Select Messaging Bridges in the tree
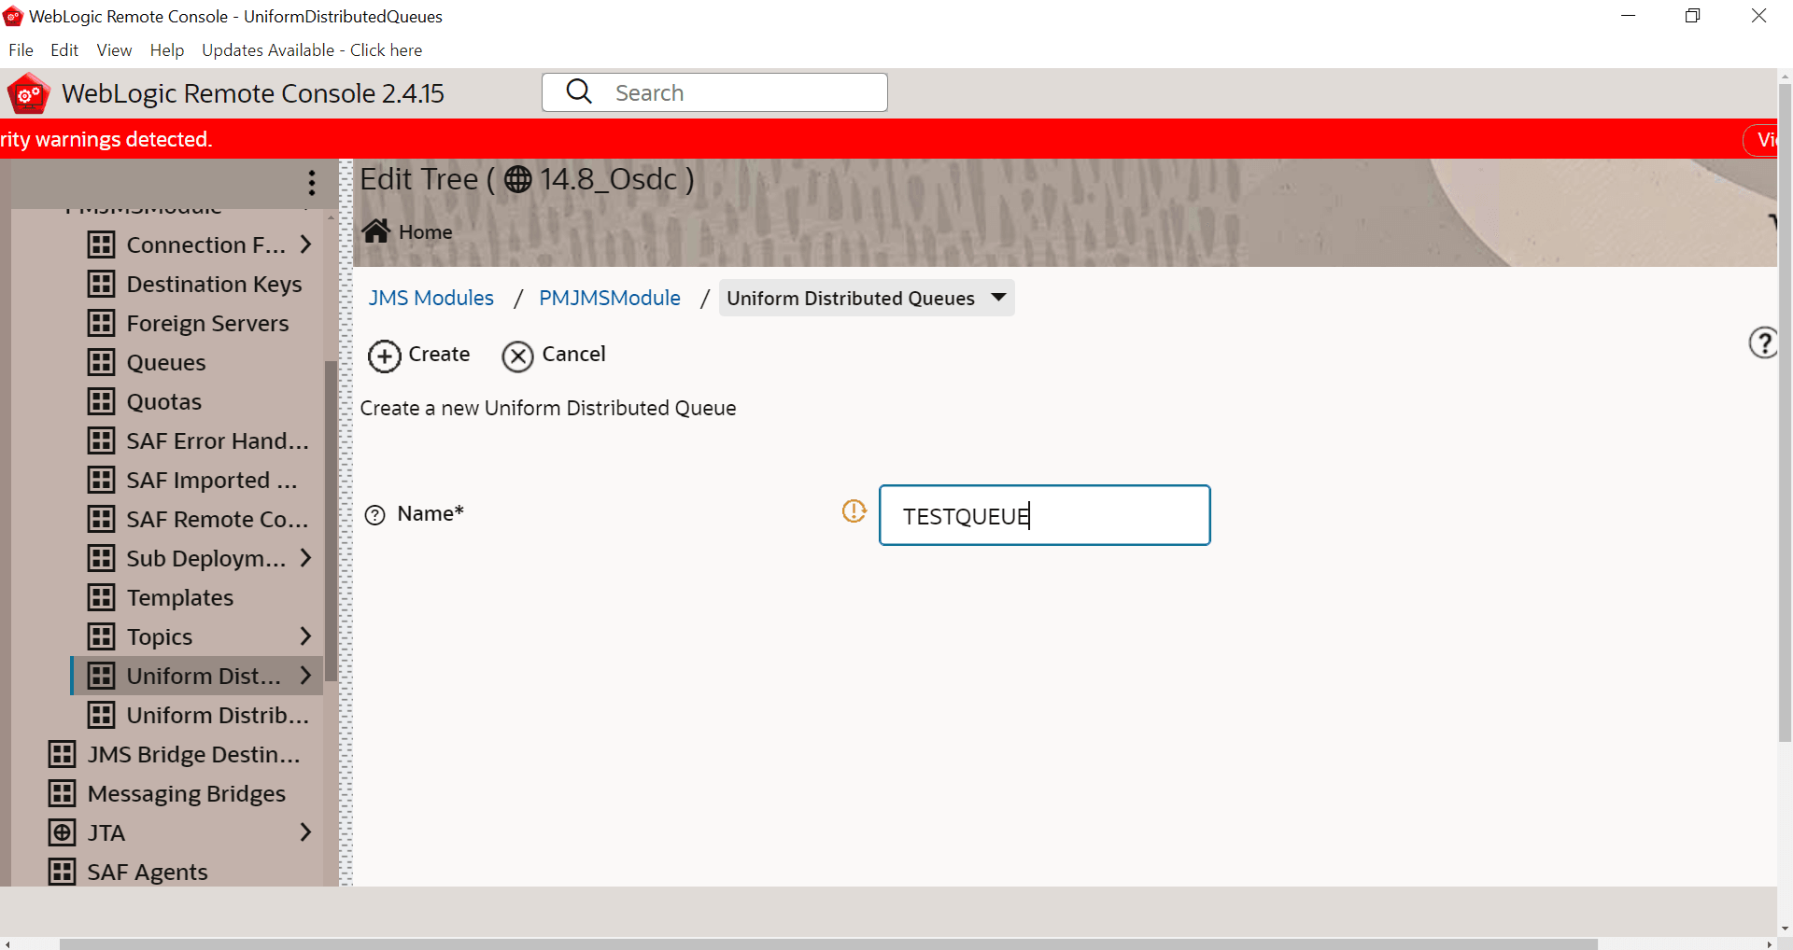 (x=187, y=793)
